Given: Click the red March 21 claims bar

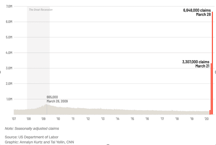Looking at the screenshot, I should click(211, 89).
